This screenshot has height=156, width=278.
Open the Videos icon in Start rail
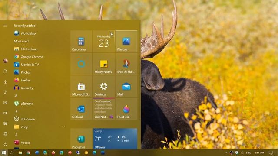coord(5,113)
